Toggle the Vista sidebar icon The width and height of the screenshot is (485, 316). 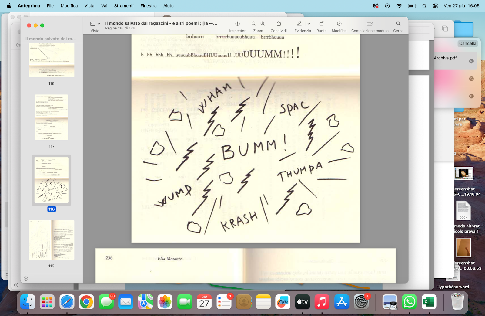93,24
